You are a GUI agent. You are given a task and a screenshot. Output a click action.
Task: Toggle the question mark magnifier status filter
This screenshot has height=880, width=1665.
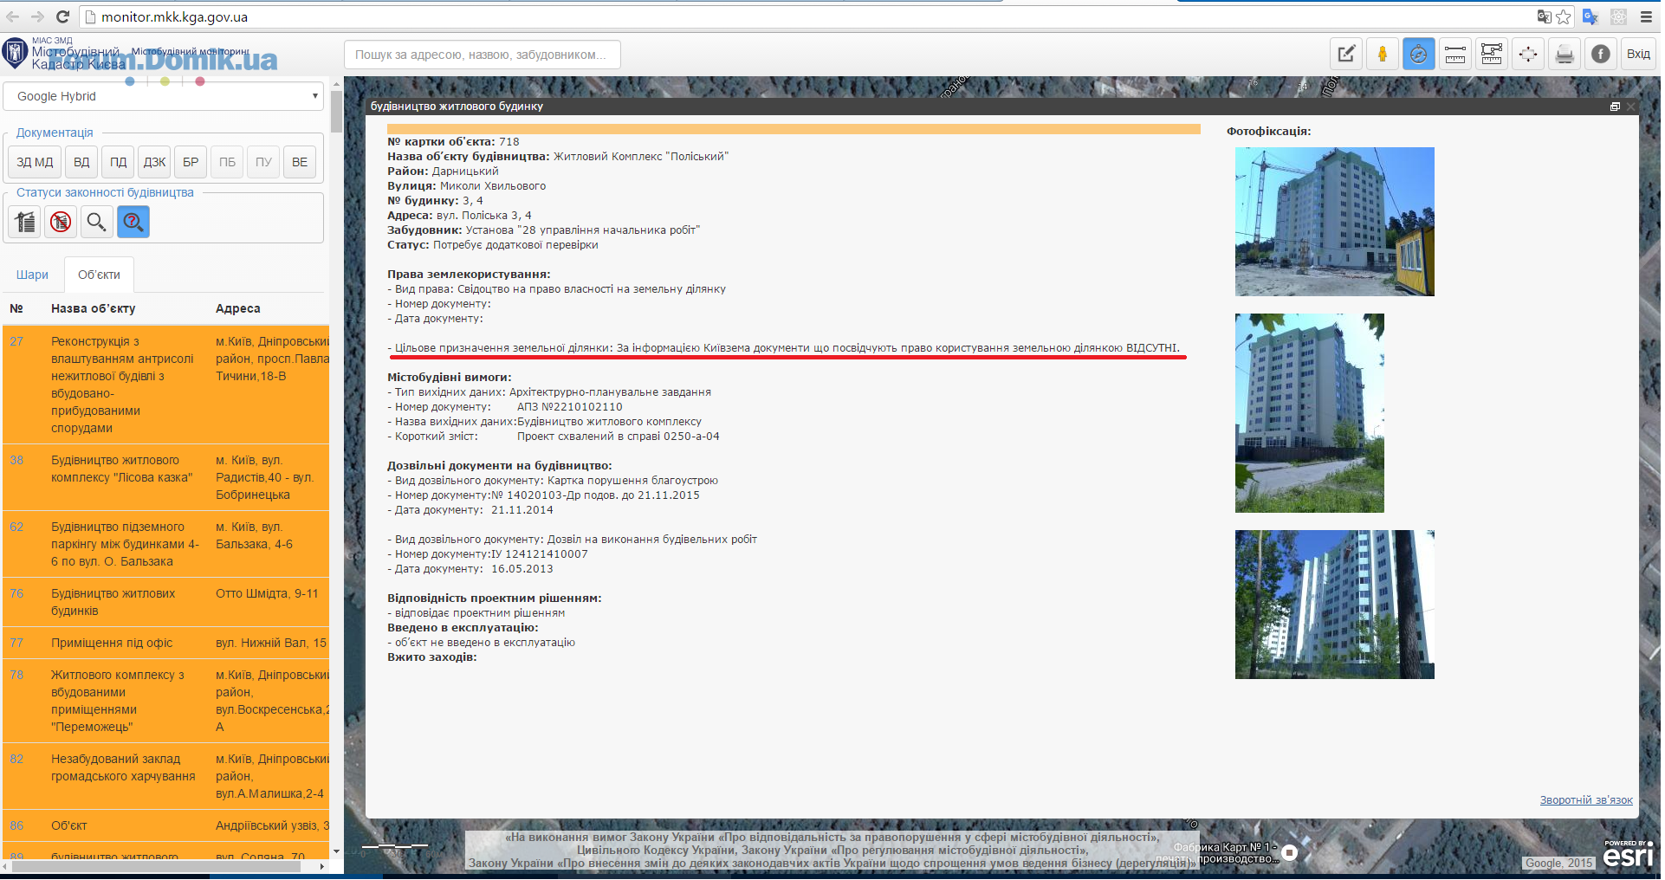[x=133, y=222]
